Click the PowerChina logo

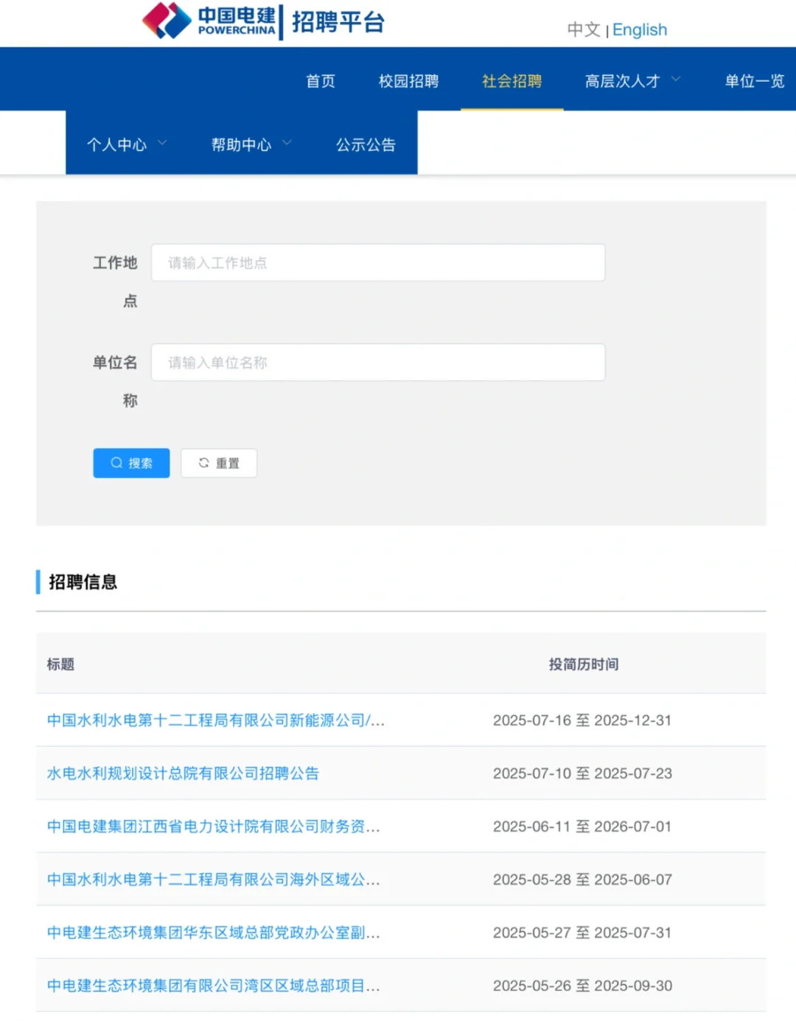(x=209, y=21)
